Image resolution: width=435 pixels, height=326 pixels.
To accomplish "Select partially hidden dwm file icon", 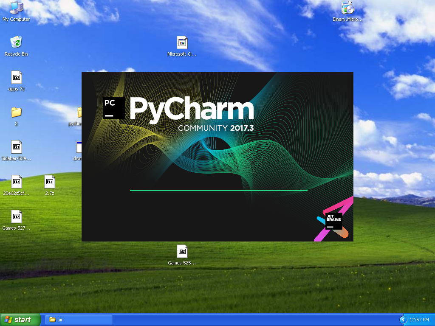I will coord(79,147).
